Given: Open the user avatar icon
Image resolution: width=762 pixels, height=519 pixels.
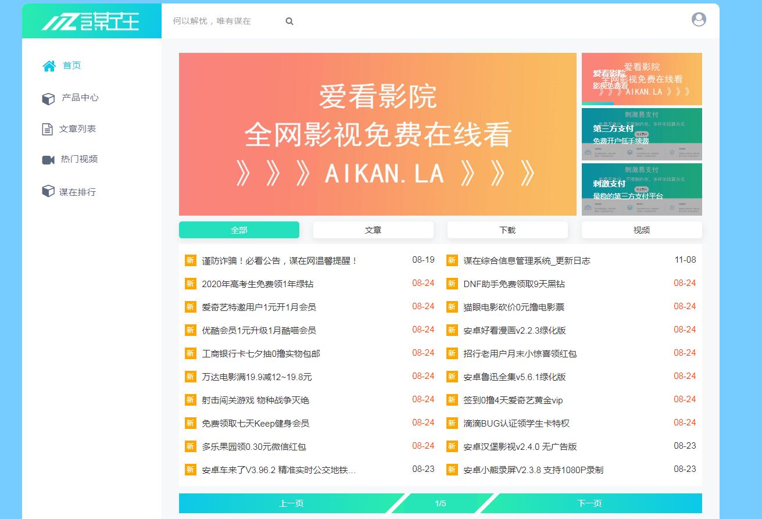Looking at the screenshot, I should point(699,19).
